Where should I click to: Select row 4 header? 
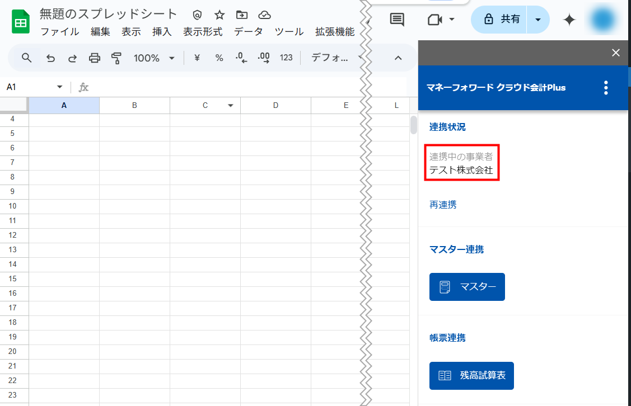tap(12, 119)
